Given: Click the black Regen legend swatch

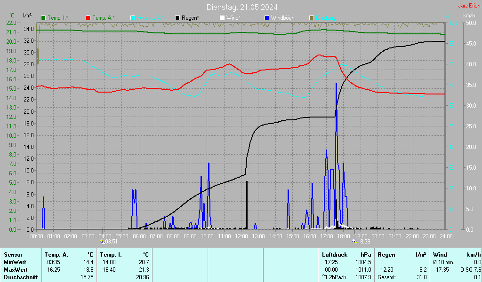Looking at the screenshot, I should click(x=177, y=18).
